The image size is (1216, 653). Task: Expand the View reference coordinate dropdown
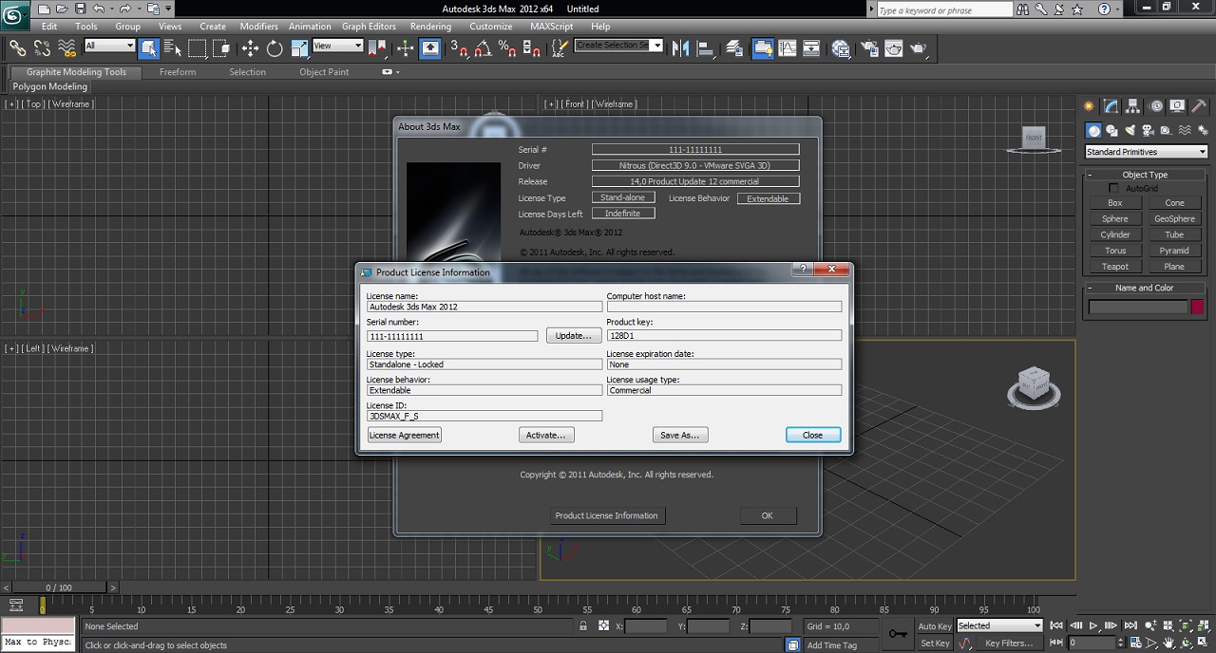click(337, 46)
